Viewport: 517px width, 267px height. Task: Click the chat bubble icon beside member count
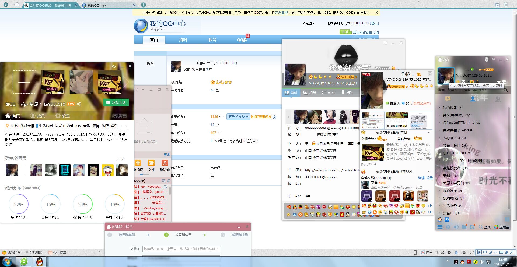[x=163, y=181]
